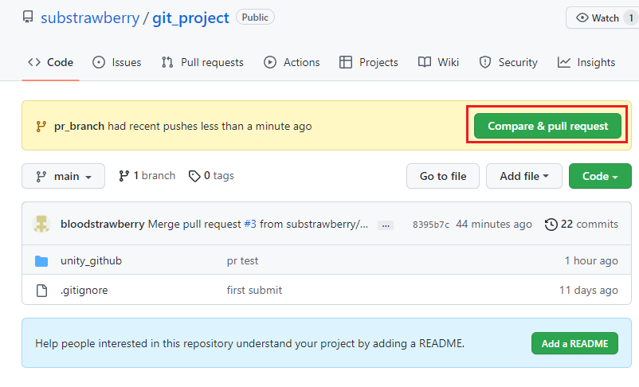639x387 pixels.
Task: Click the repository book icon beside substrawberry
Action: coord(28,17)
